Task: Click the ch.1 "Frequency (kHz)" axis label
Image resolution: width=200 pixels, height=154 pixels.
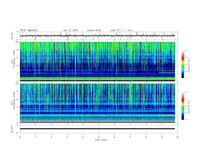Action: click(14, 59)
